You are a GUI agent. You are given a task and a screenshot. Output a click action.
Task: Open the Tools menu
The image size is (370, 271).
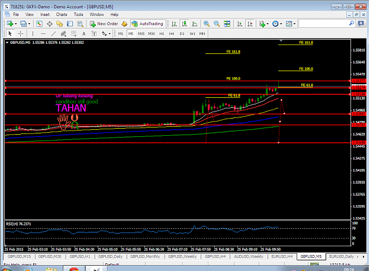pos(78,14)
